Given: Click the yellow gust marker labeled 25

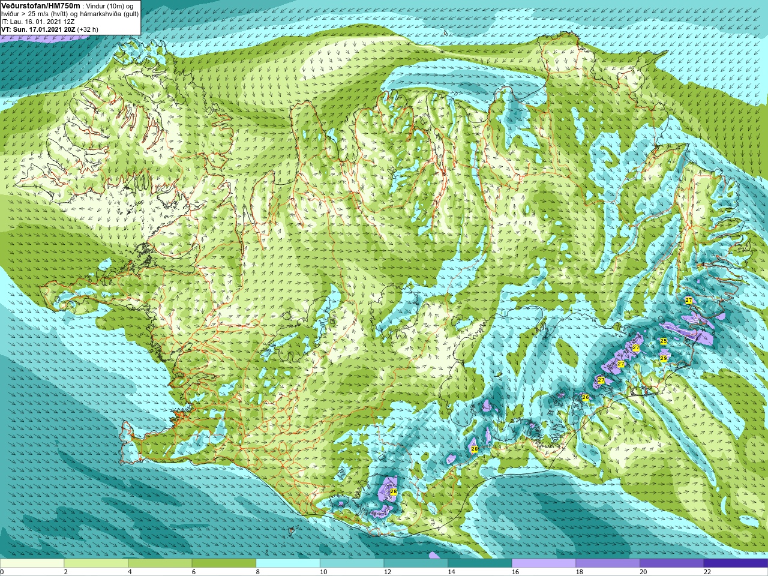Looking at the screenshot, I should (x=664, y=341).
